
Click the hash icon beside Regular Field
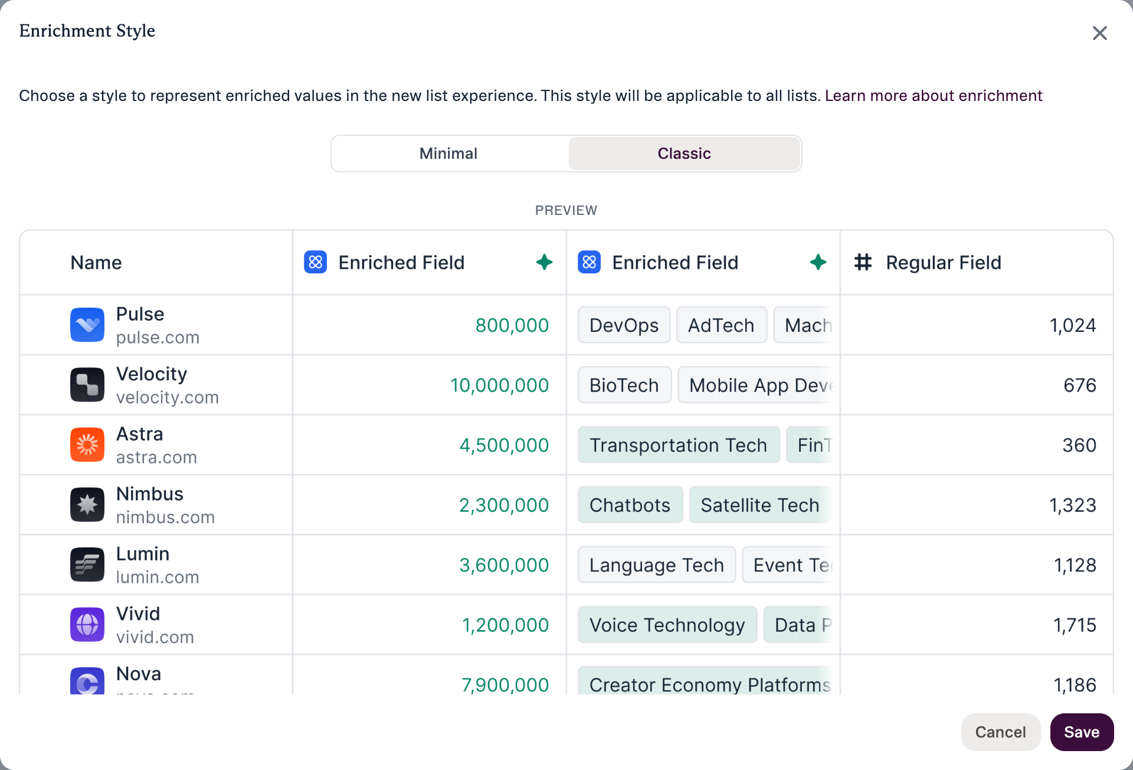(863, 262)
